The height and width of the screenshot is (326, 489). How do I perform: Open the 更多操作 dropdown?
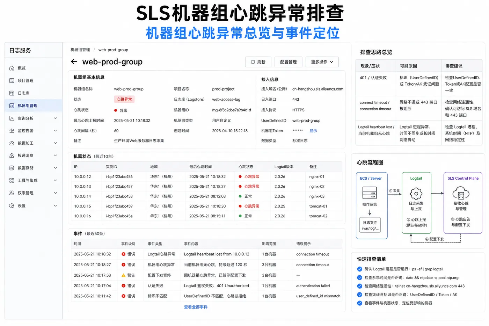click(322, 62)
